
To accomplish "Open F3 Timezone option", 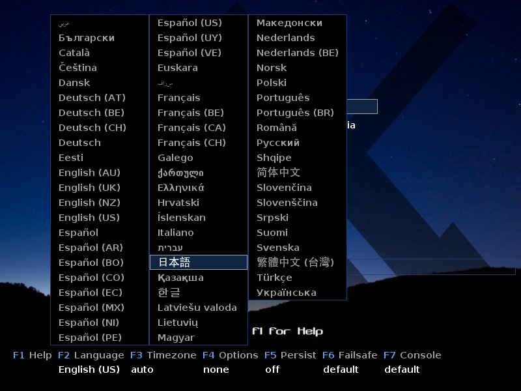I will [163, 355].
